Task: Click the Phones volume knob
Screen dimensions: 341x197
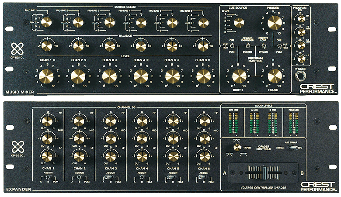Action: coord(275,22)
